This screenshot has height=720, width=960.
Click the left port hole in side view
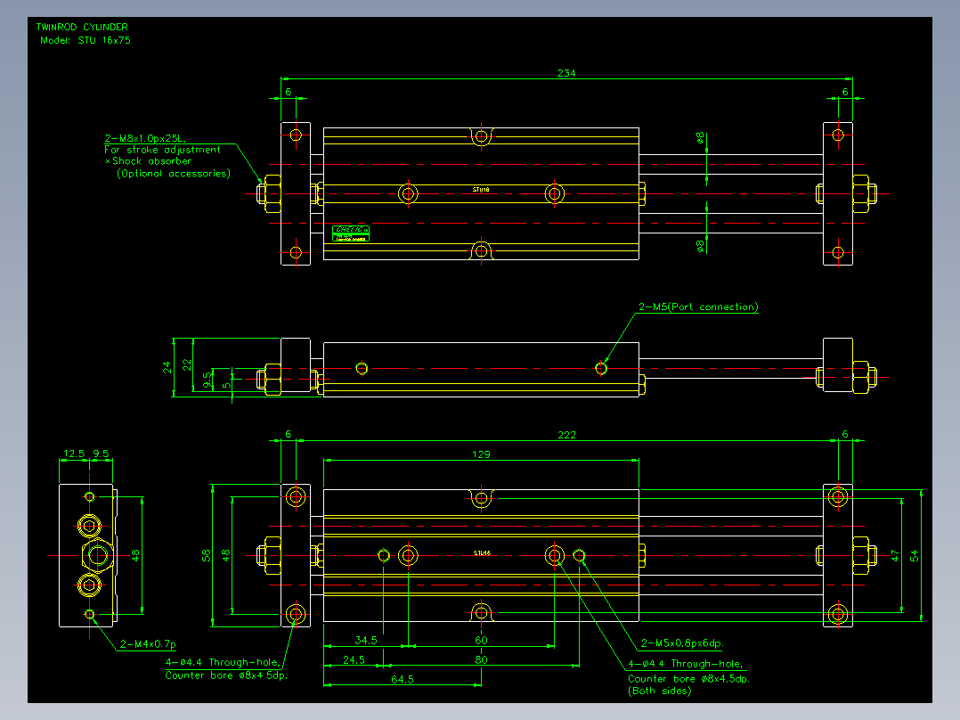362,368
